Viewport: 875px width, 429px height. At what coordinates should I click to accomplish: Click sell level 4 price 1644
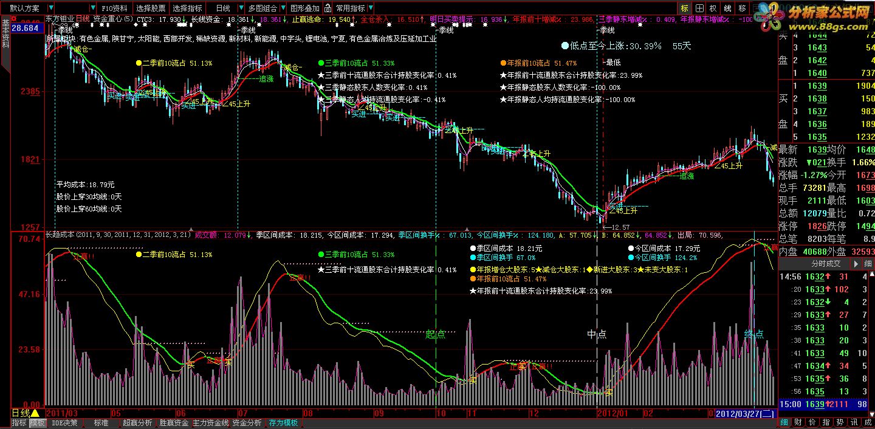tap(817, 35)
